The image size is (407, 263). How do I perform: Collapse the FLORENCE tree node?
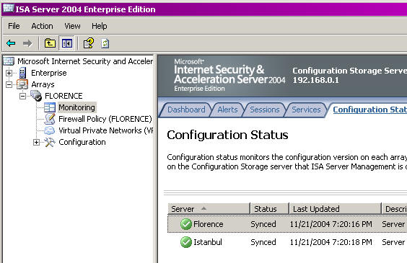click(x=22, y=96)
